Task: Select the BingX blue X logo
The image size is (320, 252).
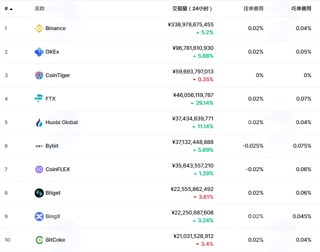Action: coord(39,216)
